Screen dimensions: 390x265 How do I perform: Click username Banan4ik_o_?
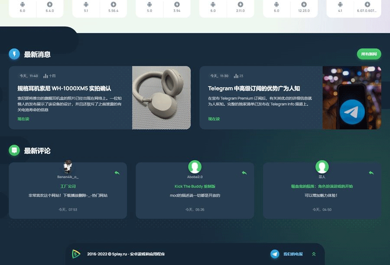point(68,177)
